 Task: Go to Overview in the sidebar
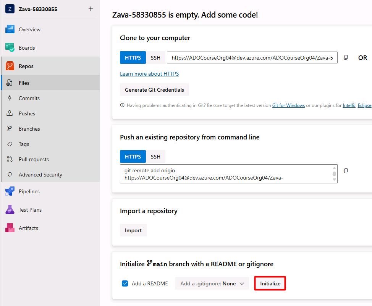pos(29,29)
